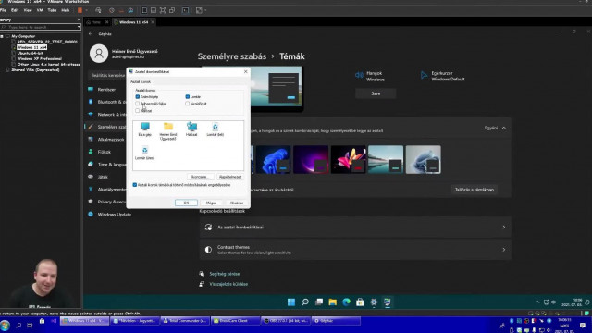This screenshot has height=333, width=592.
Task: Open the Contrast themes row chevron
Action: 503,250
